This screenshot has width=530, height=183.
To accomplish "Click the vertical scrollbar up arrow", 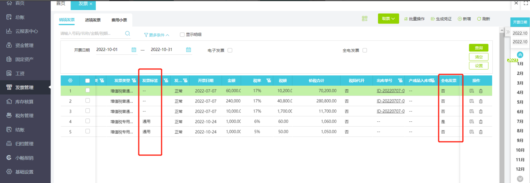I will click(502, 30).
